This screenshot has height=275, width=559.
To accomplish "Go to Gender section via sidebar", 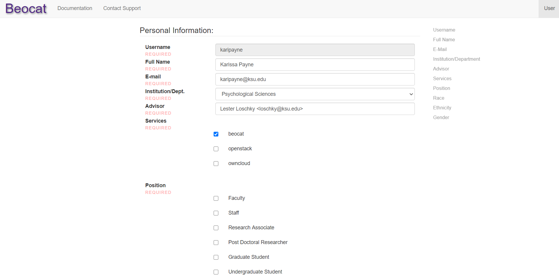I will coord(441,117).
